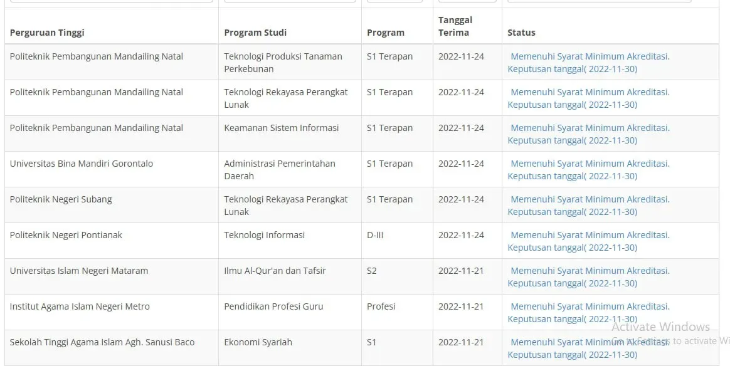Open status for Teknologi Informasi D-III program
This screenshot has width=730, height=366.
589,241
